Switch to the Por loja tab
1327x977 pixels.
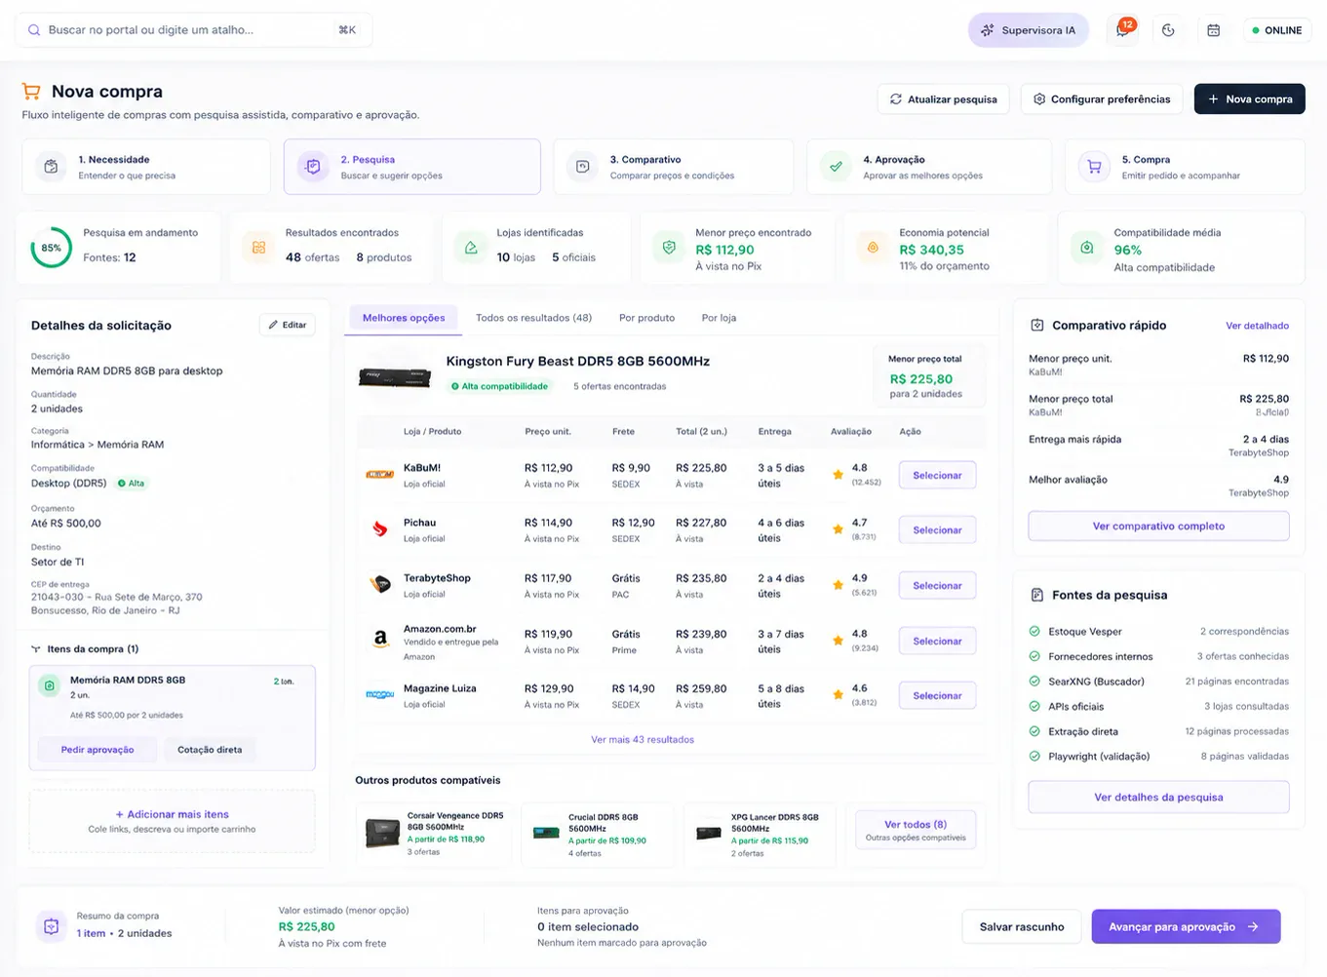(719, 318)
